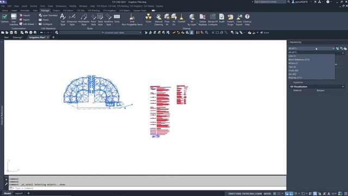
Task: Open the Multiline Style dialog
Action: 109,20
